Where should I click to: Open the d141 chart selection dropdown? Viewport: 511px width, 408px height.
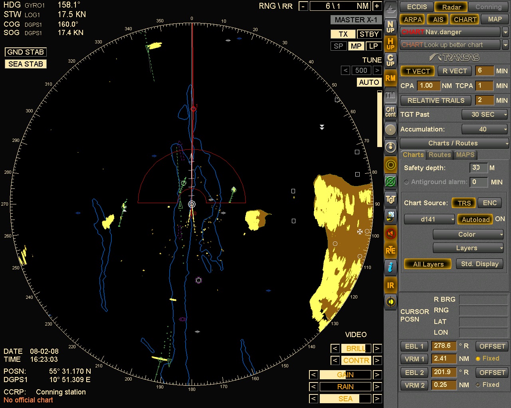[x=429, y=219]
